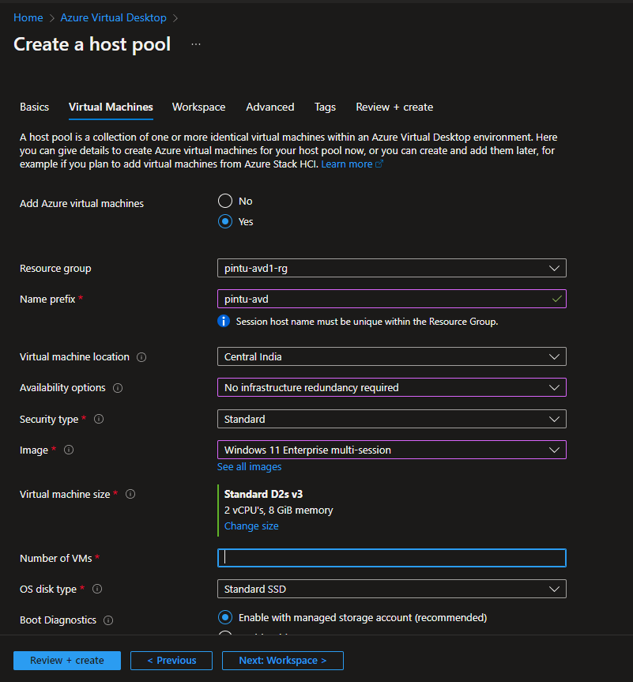This screenshot has height=682, width=633.
Task: Click info icon beside Boot Diagnostics
Action: [x=108, y=620]
